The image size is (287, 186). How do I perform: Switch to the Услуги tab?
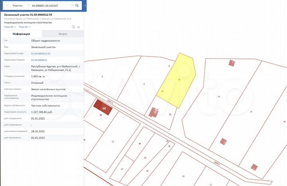tap(63, 34)
